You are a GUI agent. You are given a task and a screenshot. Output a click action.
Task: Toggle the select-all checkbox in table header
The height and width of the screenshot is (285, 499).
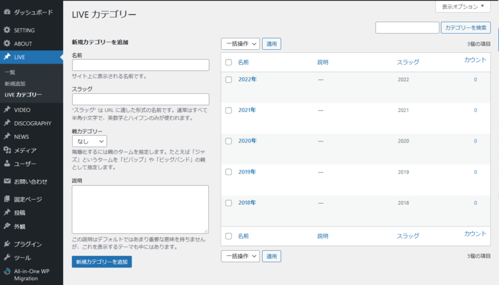pyautogui.click(x=228, y=62)
